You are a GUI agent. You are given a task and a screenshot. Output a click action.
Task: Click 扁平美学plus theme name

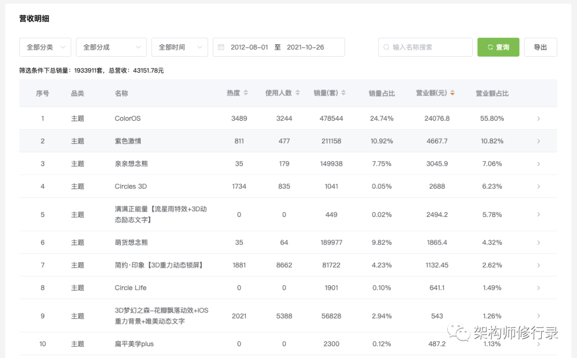click(x=134, y=344)
